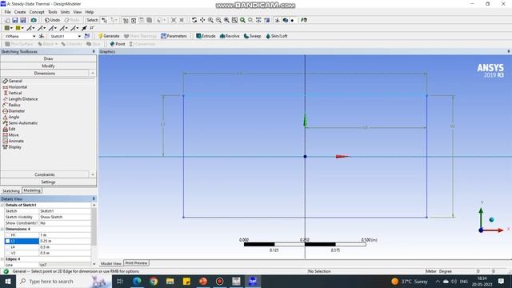Select the Semi-Automatic dimension tool
Image resolution: width=512 pixels, height=288 pixels.
[x=20, y=123]
